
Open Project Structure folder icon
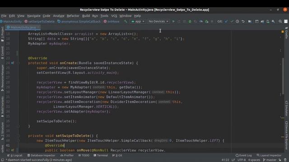tap(250, 22)
